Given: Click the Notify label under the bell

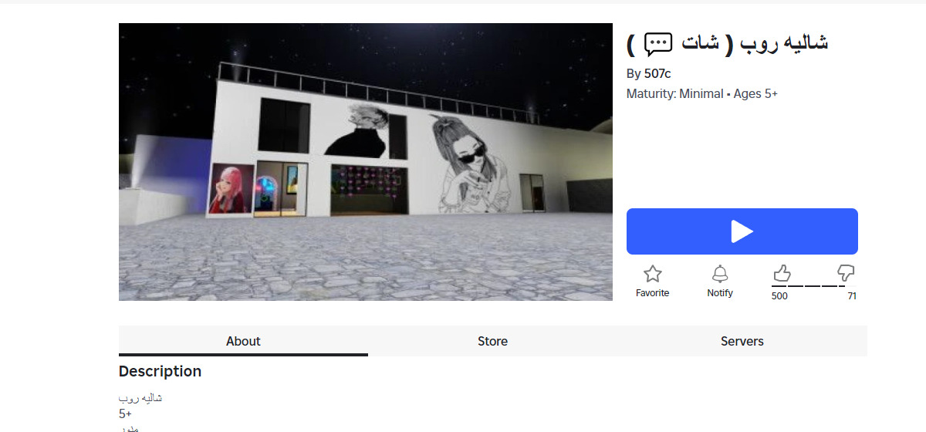Looking at the screenshot, I should coord(720,293).
